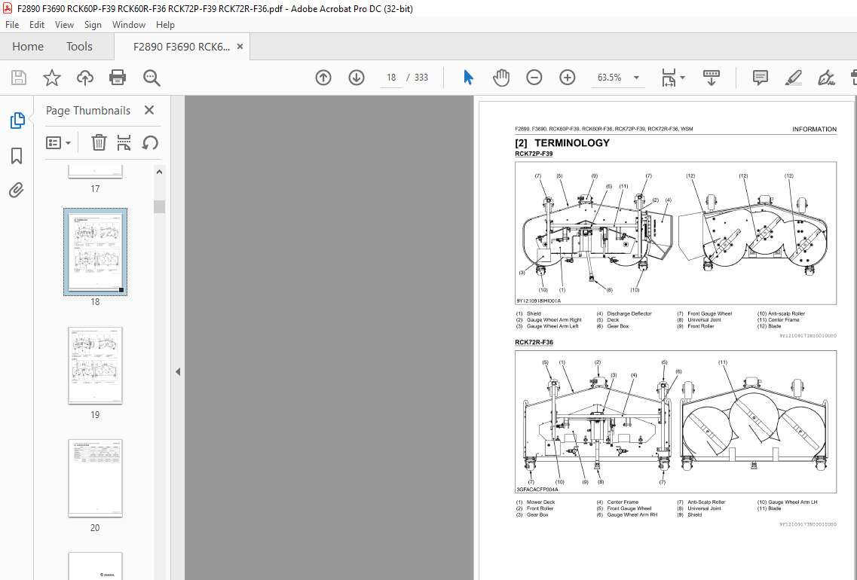Select the Highlight text tool
Screen dimensions: 857x580
(x=793, y=78)
